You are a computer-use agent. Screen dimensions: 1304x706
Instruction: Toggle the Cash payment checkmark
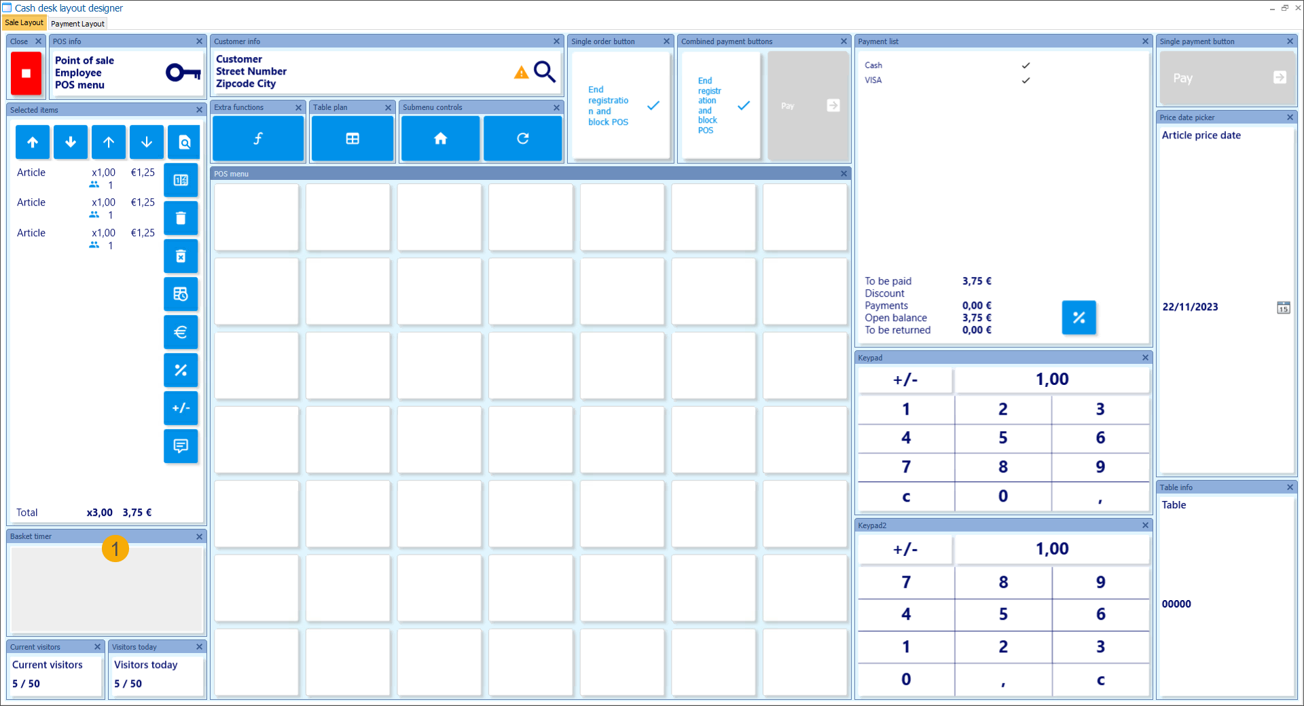pos(1026,65)
